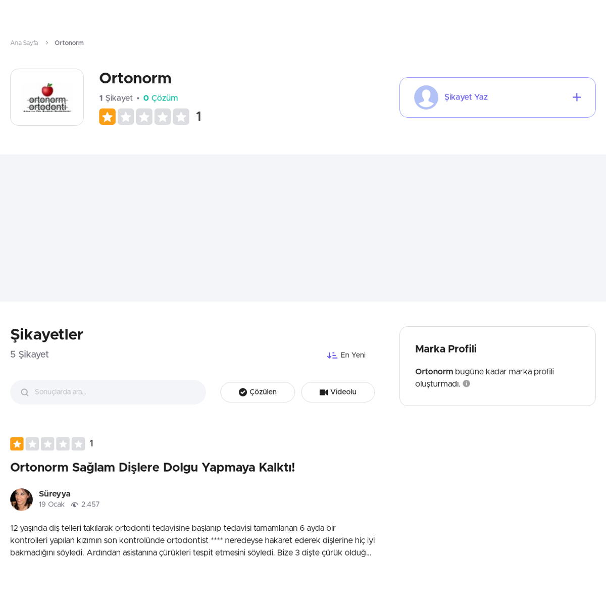Viewport: 606px width, 606px height.
Task: Toggle the Çözülen filter
Action: [258, 392]
